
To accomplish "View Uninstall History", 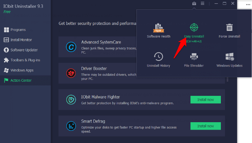I will [159, 59].
